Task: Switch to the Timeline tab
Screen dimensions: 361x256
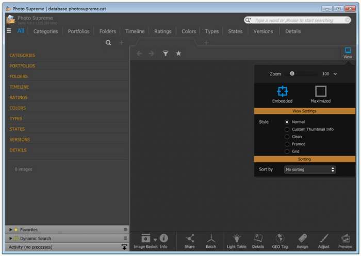Action: click(135, 31)
